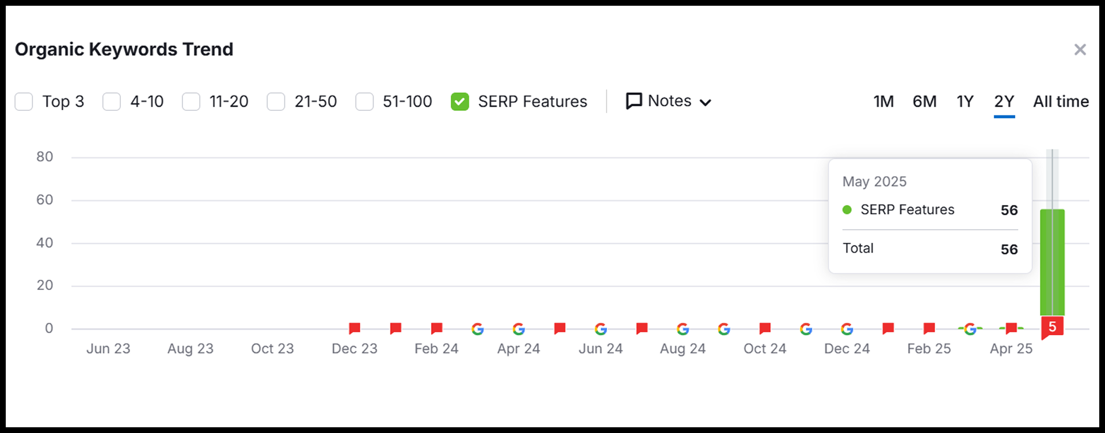Screen dimensions: 1105x433
Task: Tick the 11-20 positions checkbox
Action: 191,102
